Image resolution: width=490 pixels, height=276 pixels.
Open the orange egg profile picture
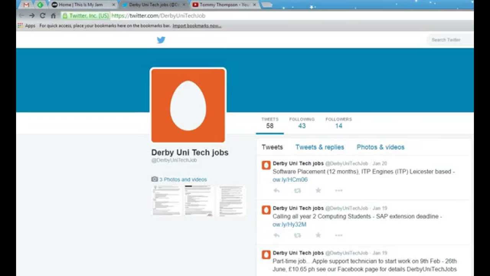(188, 105)
